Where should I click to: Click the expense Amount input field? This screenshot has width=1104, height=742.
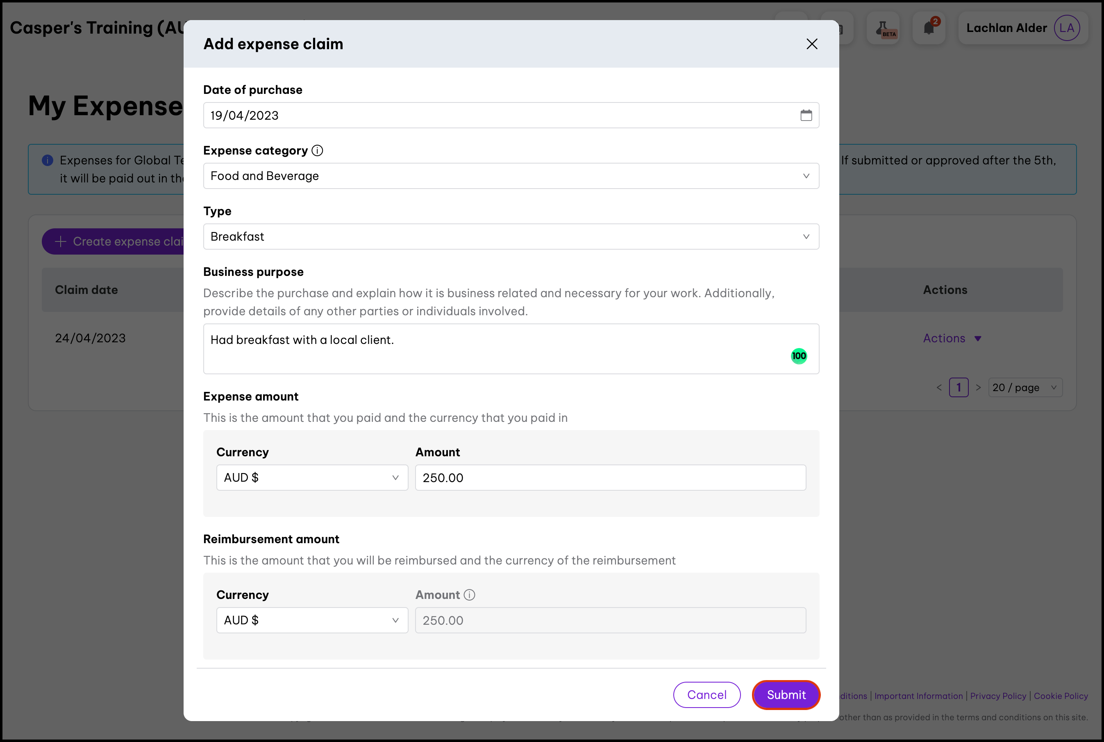pyautogui.click(x=610, y=478)
